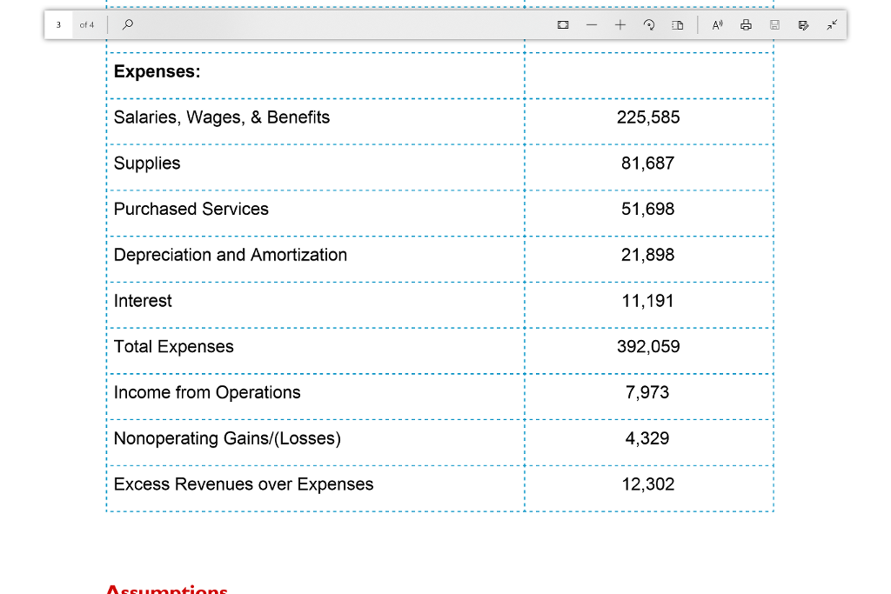This screenshot has height=594, width=891.
Task: Click the Interest expense line
Action: (143, 301)
